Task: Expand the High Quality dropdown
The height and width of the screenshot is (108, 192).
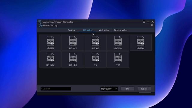Action: pyautogui.click(x=109, y=89)
